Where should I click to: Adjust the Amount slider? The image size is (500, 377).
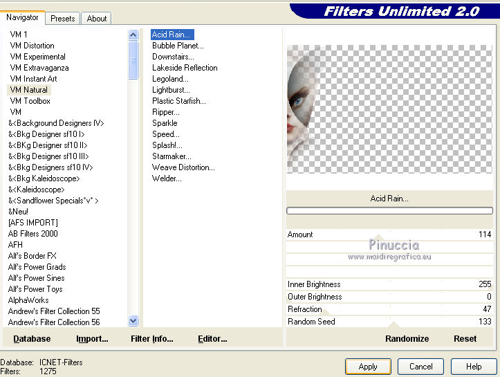pyautogui.click(x=389, y=235)
